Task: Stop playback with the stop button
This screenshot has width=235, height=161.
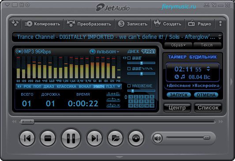Action: [x=48, y=138]
